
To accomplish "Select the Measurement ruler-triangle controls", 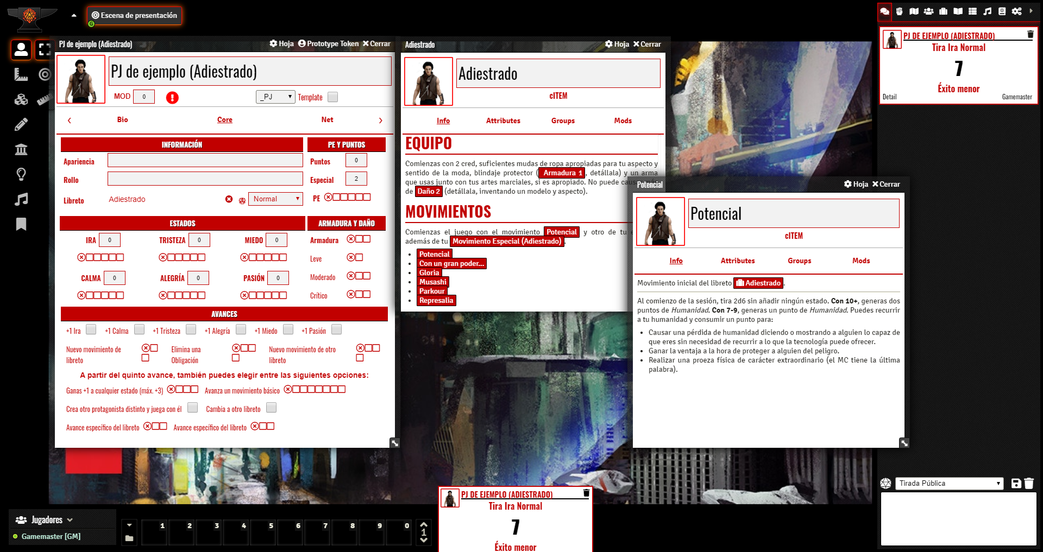I will [21, 74].
